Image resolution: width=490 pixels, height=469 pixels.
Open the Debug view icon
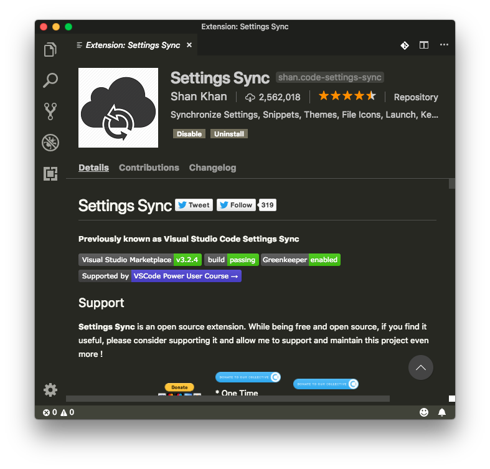click(x=50, y=143)
